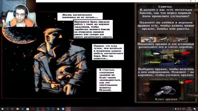Click the tip 'В начале у вас есть несколько баксов'

point(166,13)
